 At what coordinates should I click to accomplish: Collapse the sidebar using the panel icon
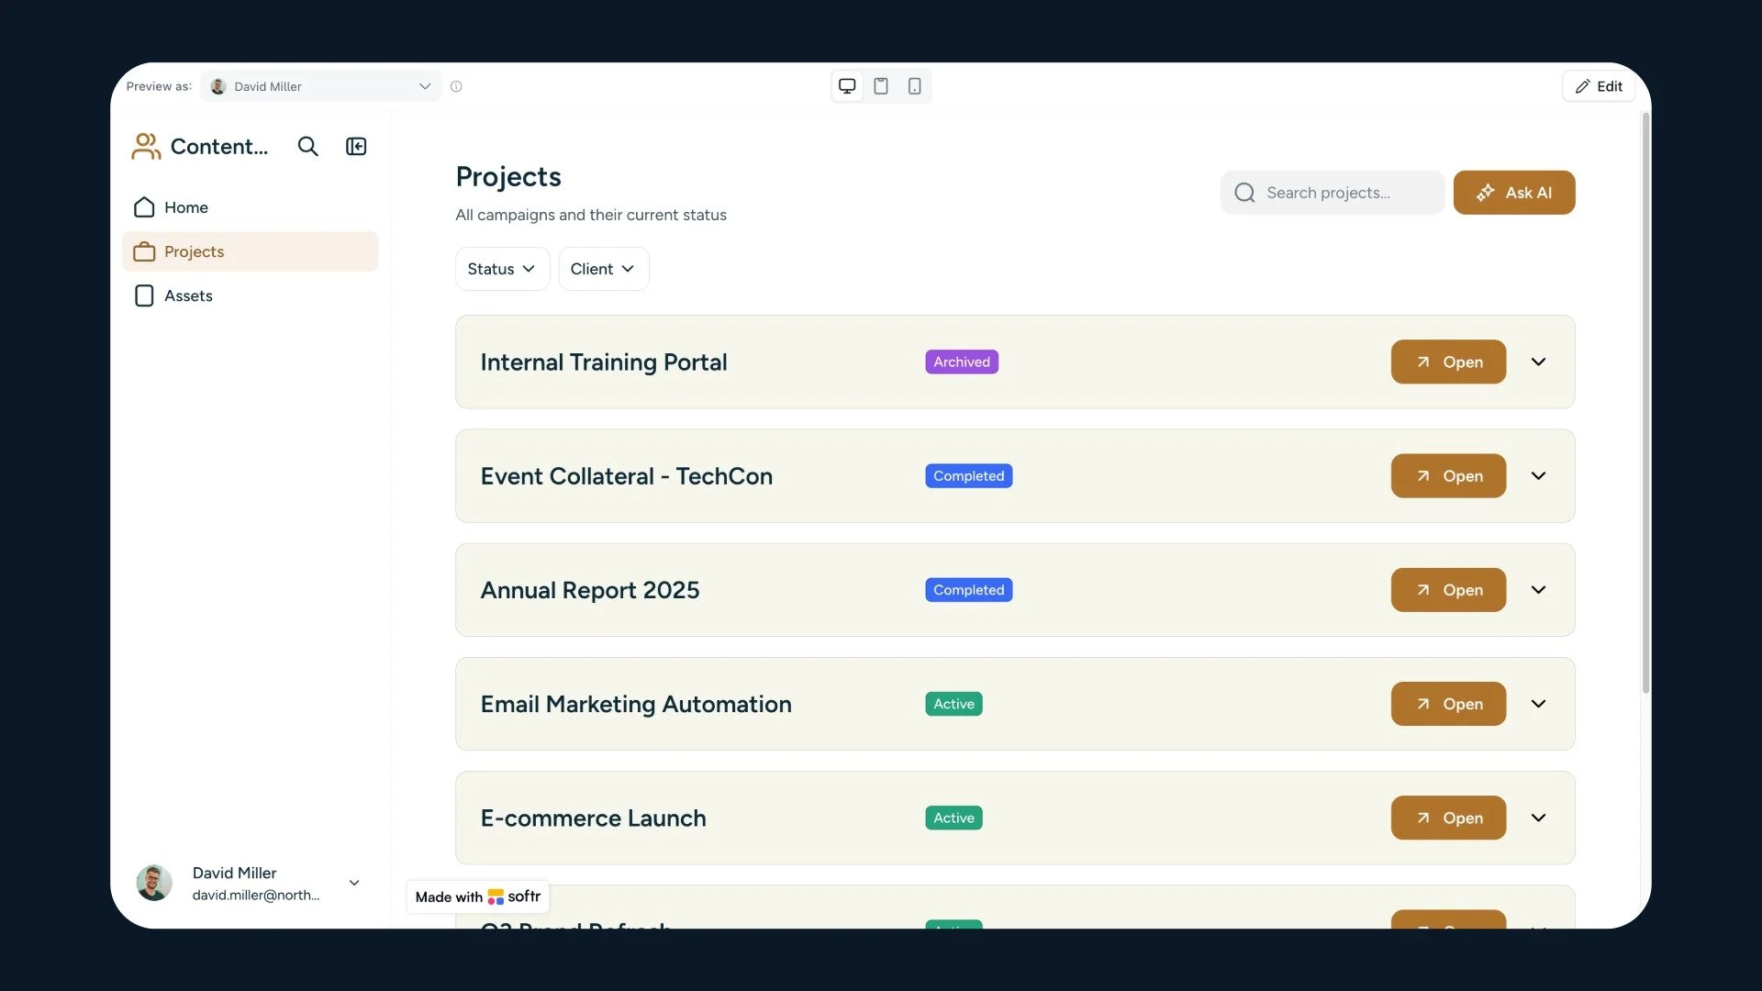coord(356,147)
